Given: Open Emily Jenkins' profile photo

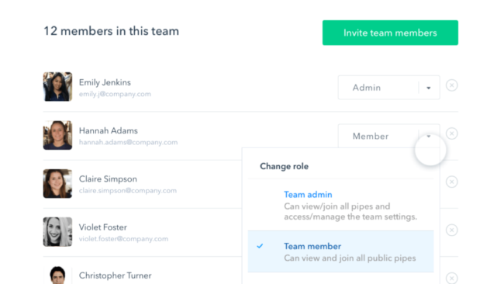Looking at the screenshot, I should click(57, 86).
